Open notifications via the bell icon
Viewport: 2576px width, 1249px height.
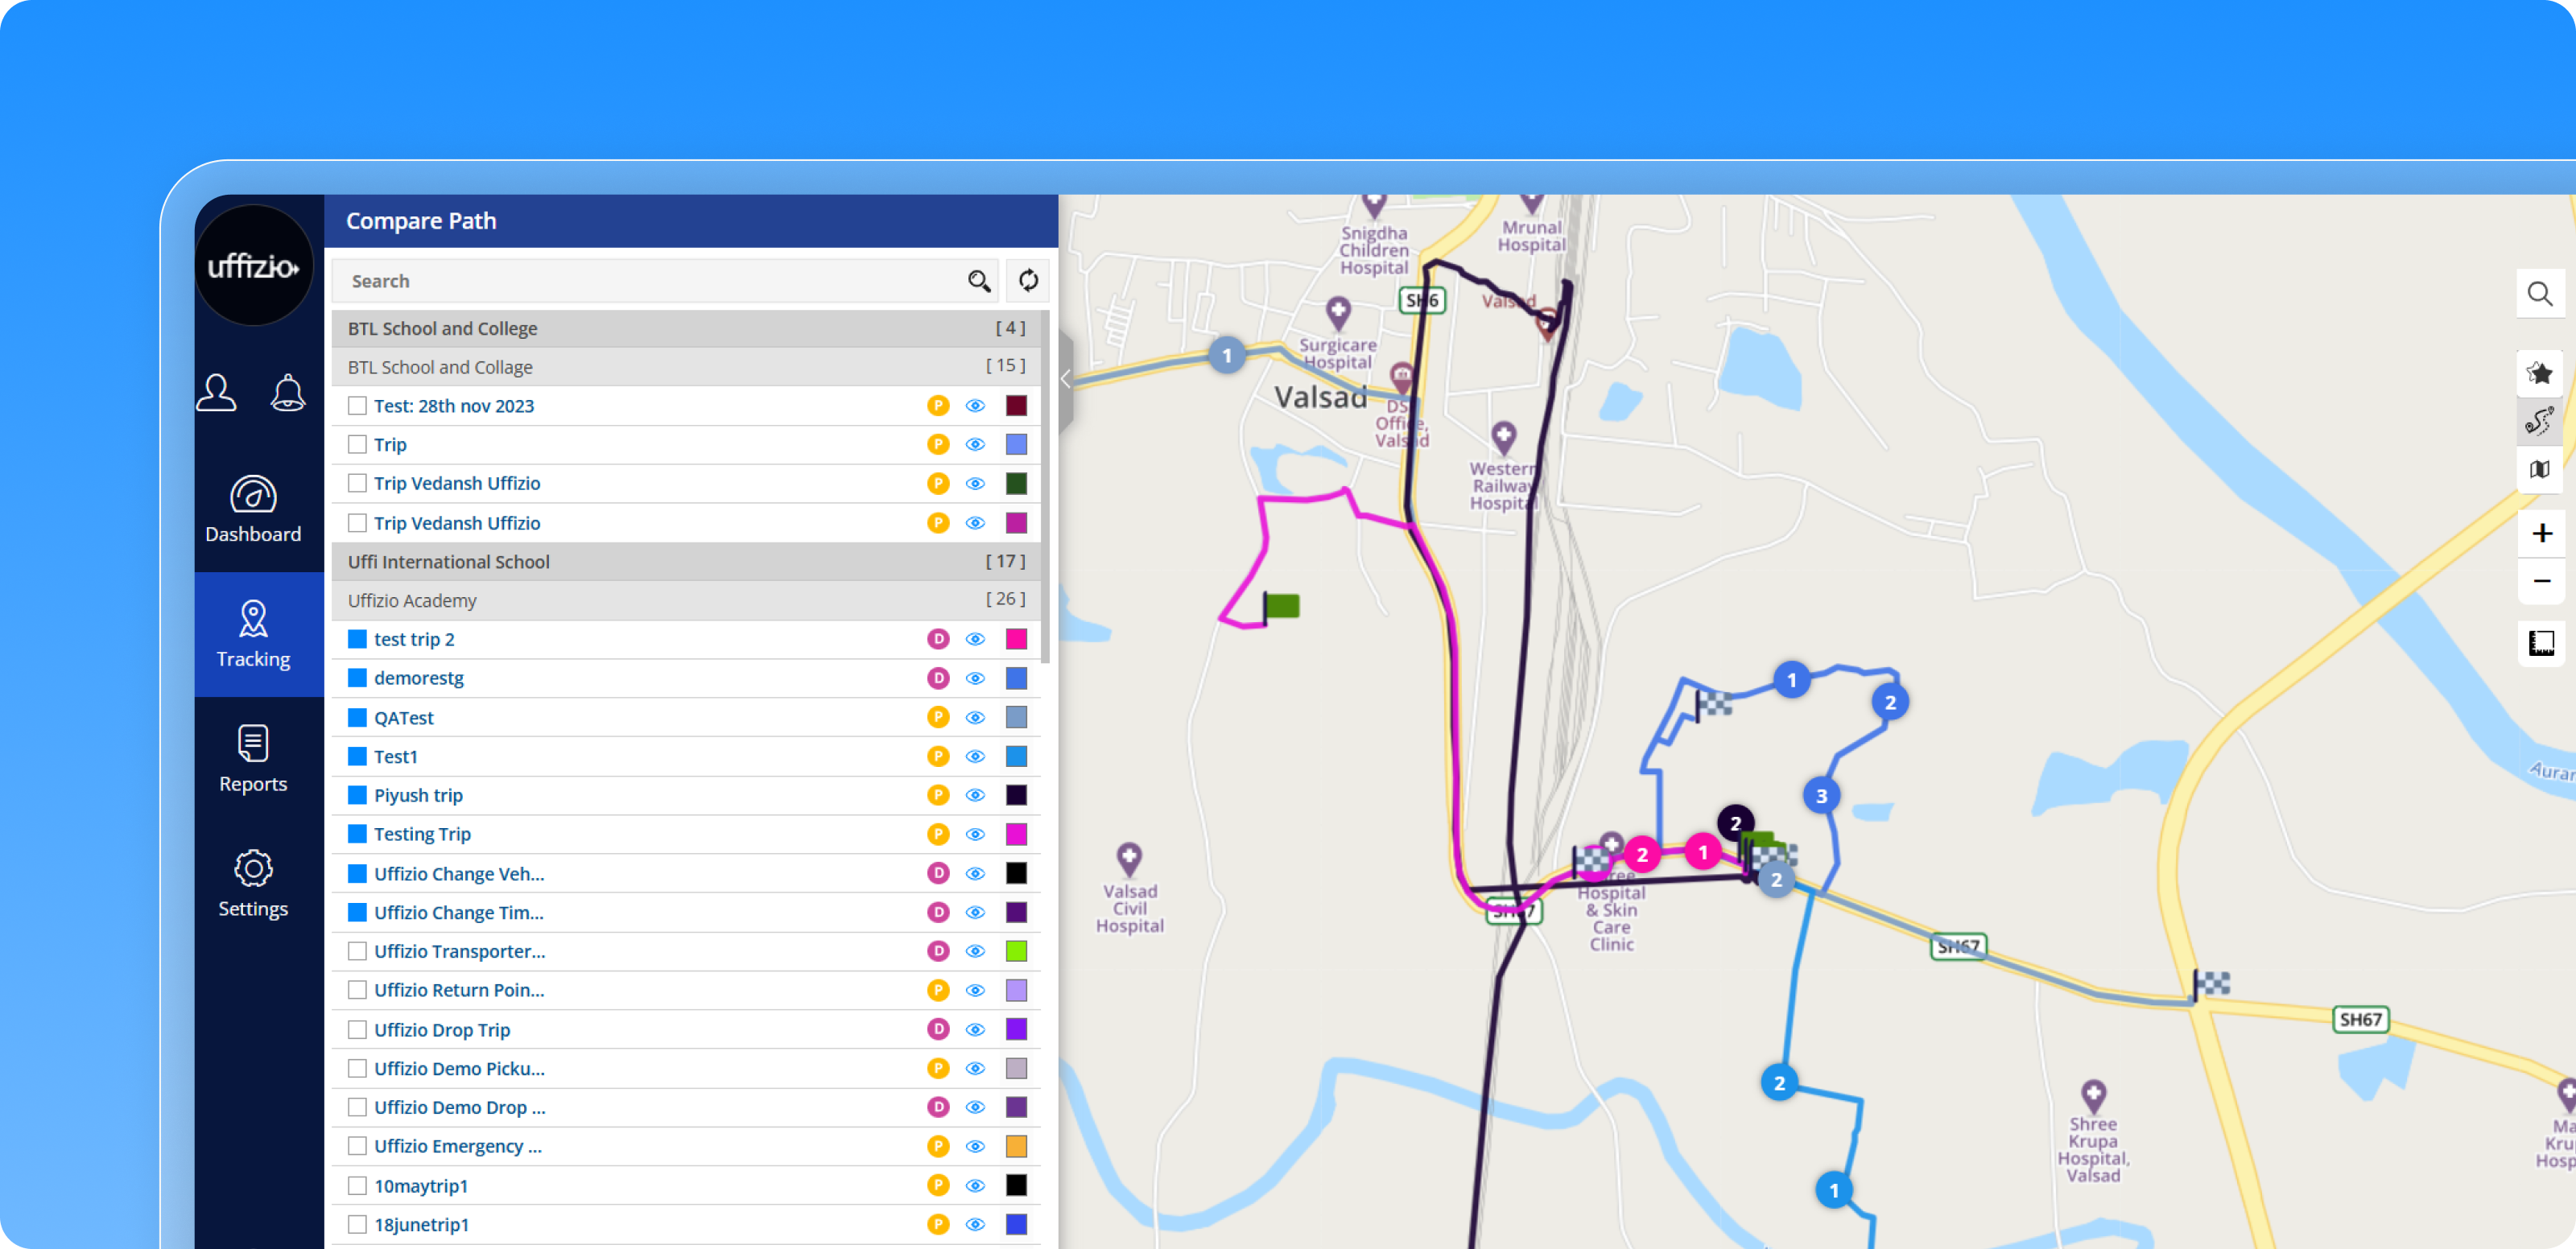289,393
